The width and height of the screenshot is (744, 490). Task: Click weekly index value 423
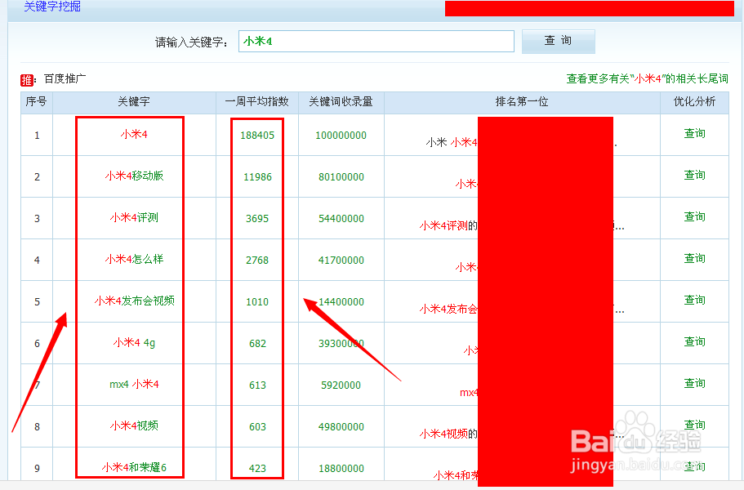click(257, 469)
